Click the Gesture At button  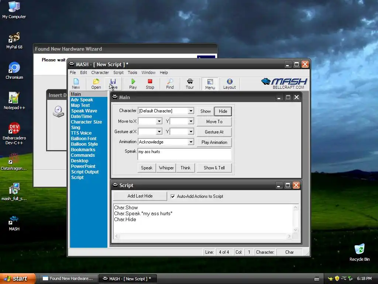pyautogui.click(x=214, y=132)
